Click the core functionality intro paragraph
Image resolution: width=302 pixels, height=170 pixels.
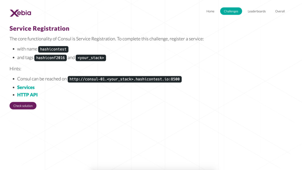[107, 39]
